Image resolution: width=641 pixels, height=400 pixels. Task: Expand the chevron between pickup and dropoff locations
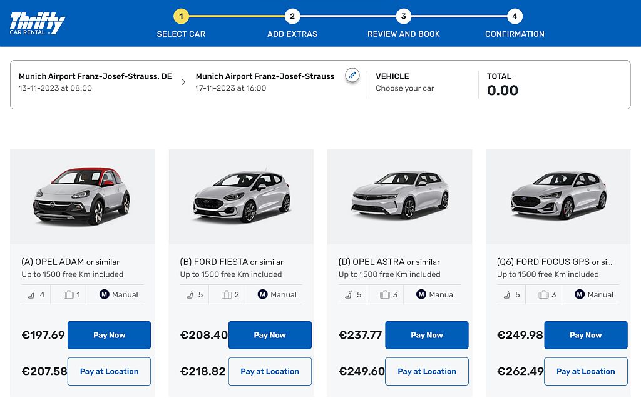[183, 81]
